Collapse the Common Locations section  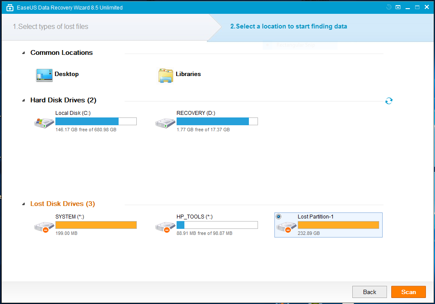(x=23, y=53)
